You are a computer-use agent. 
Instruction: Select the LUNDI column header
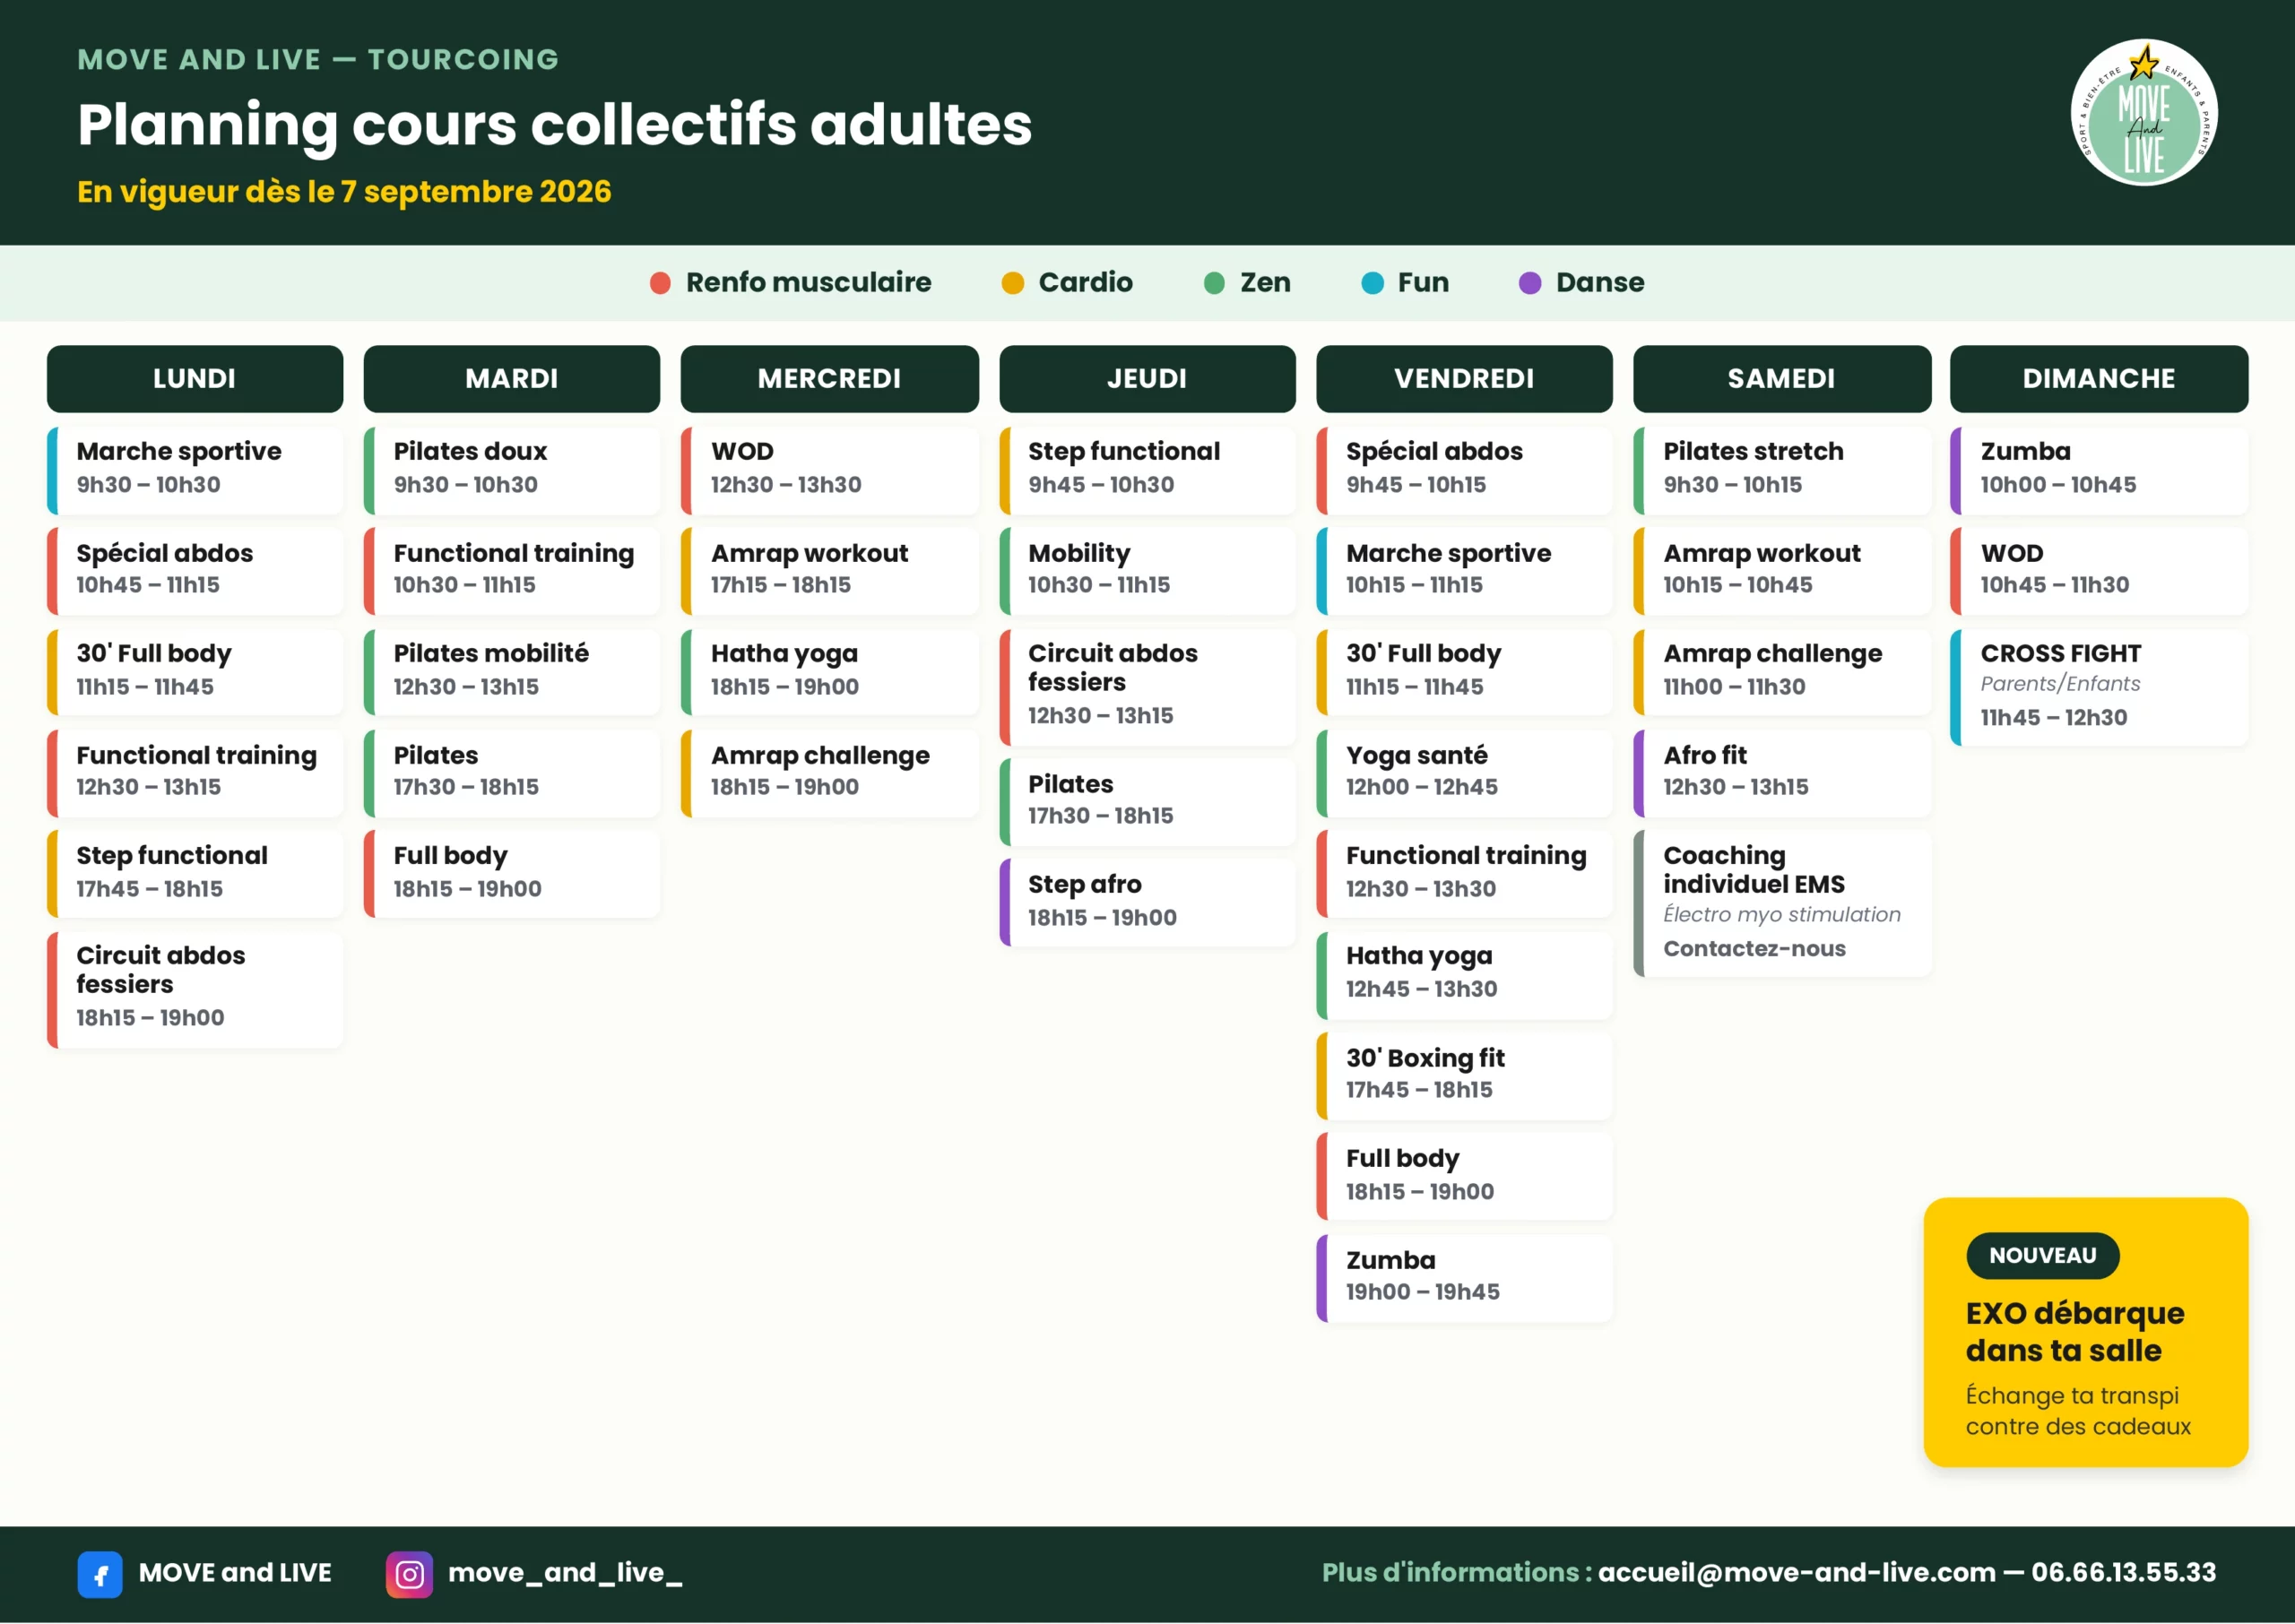click(x=195, y=379)
